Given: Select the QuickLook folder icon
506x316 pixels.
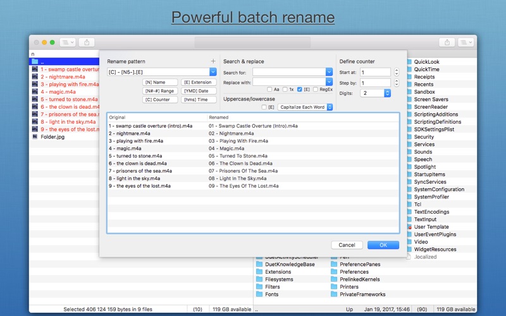Looking at the screenshot, I should point(409,62).
